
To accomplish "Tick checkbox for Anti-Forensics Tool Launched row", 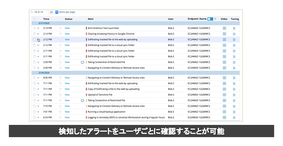I will (34, 28).
